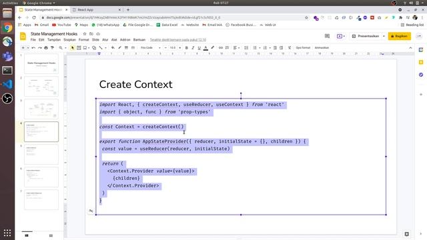
Task: Collapse the toolbar with the chevron
Action: coord(410,48)
